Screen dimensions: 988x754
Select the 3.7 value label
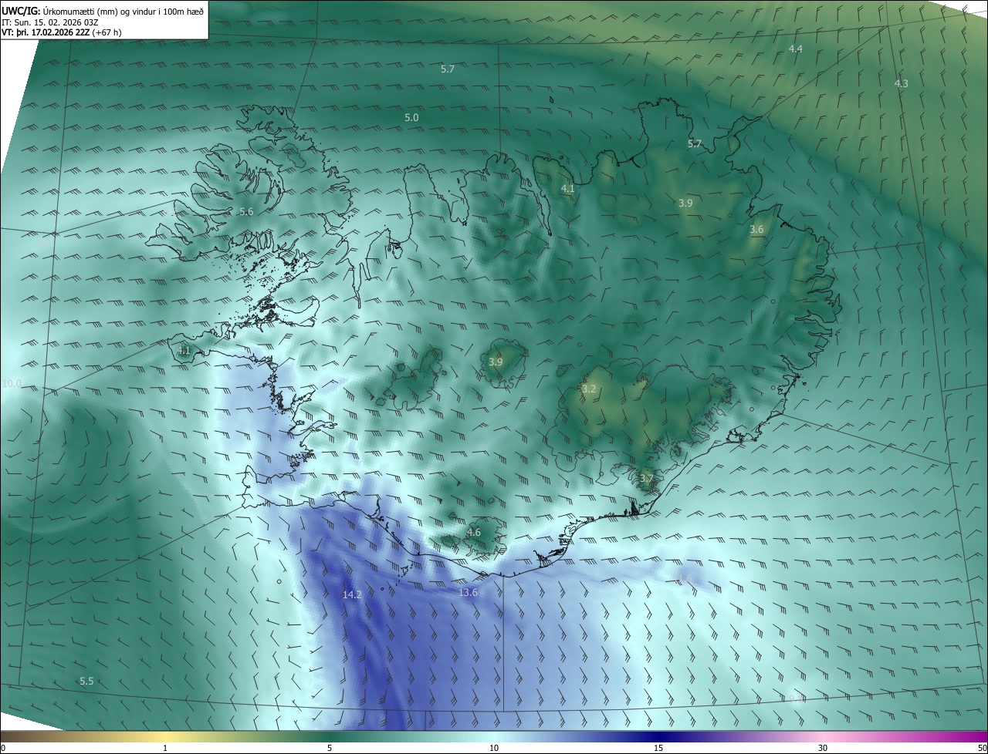(646, 479)
